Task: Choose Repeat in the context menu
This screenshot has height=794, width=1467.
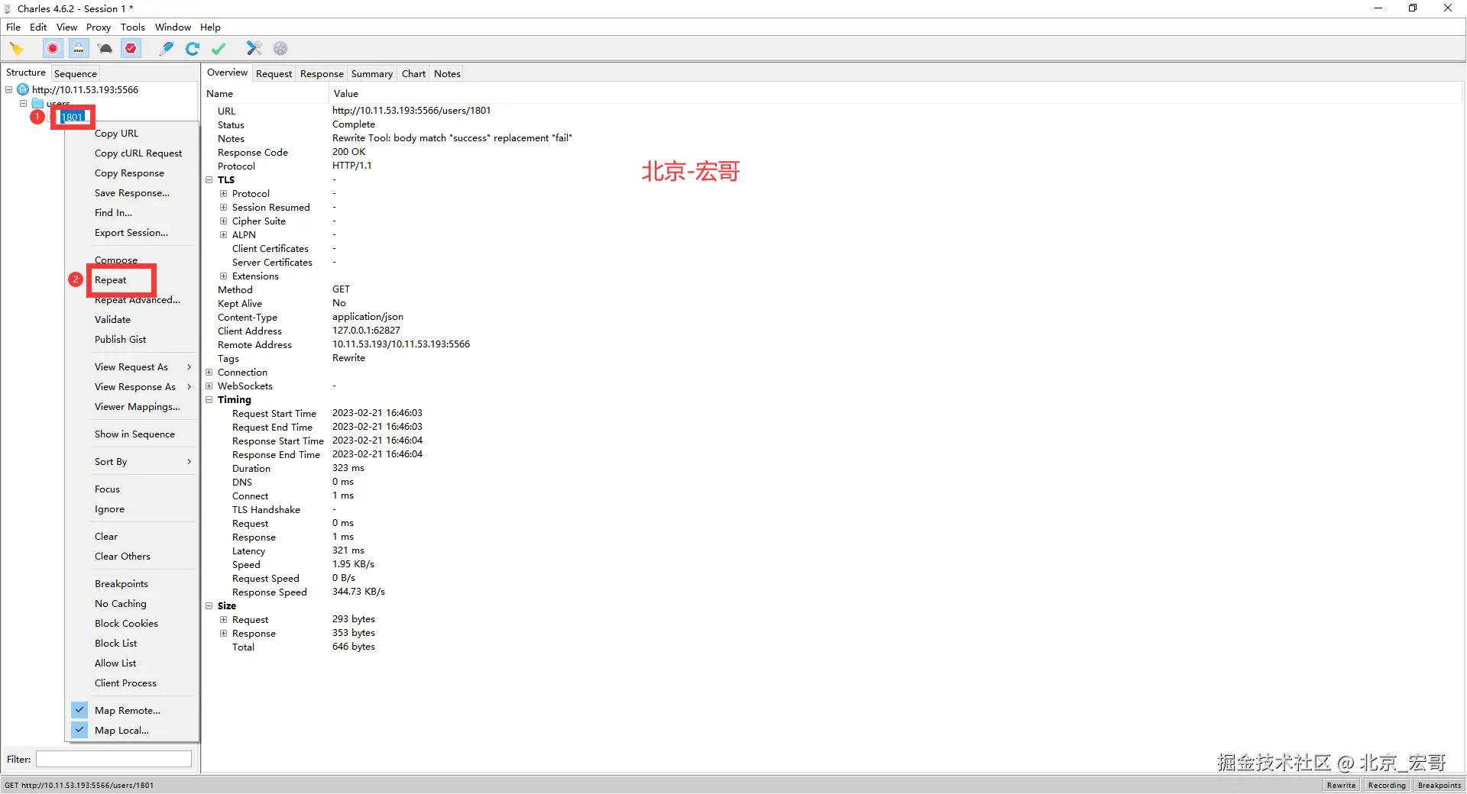Action: click(111, 280)
